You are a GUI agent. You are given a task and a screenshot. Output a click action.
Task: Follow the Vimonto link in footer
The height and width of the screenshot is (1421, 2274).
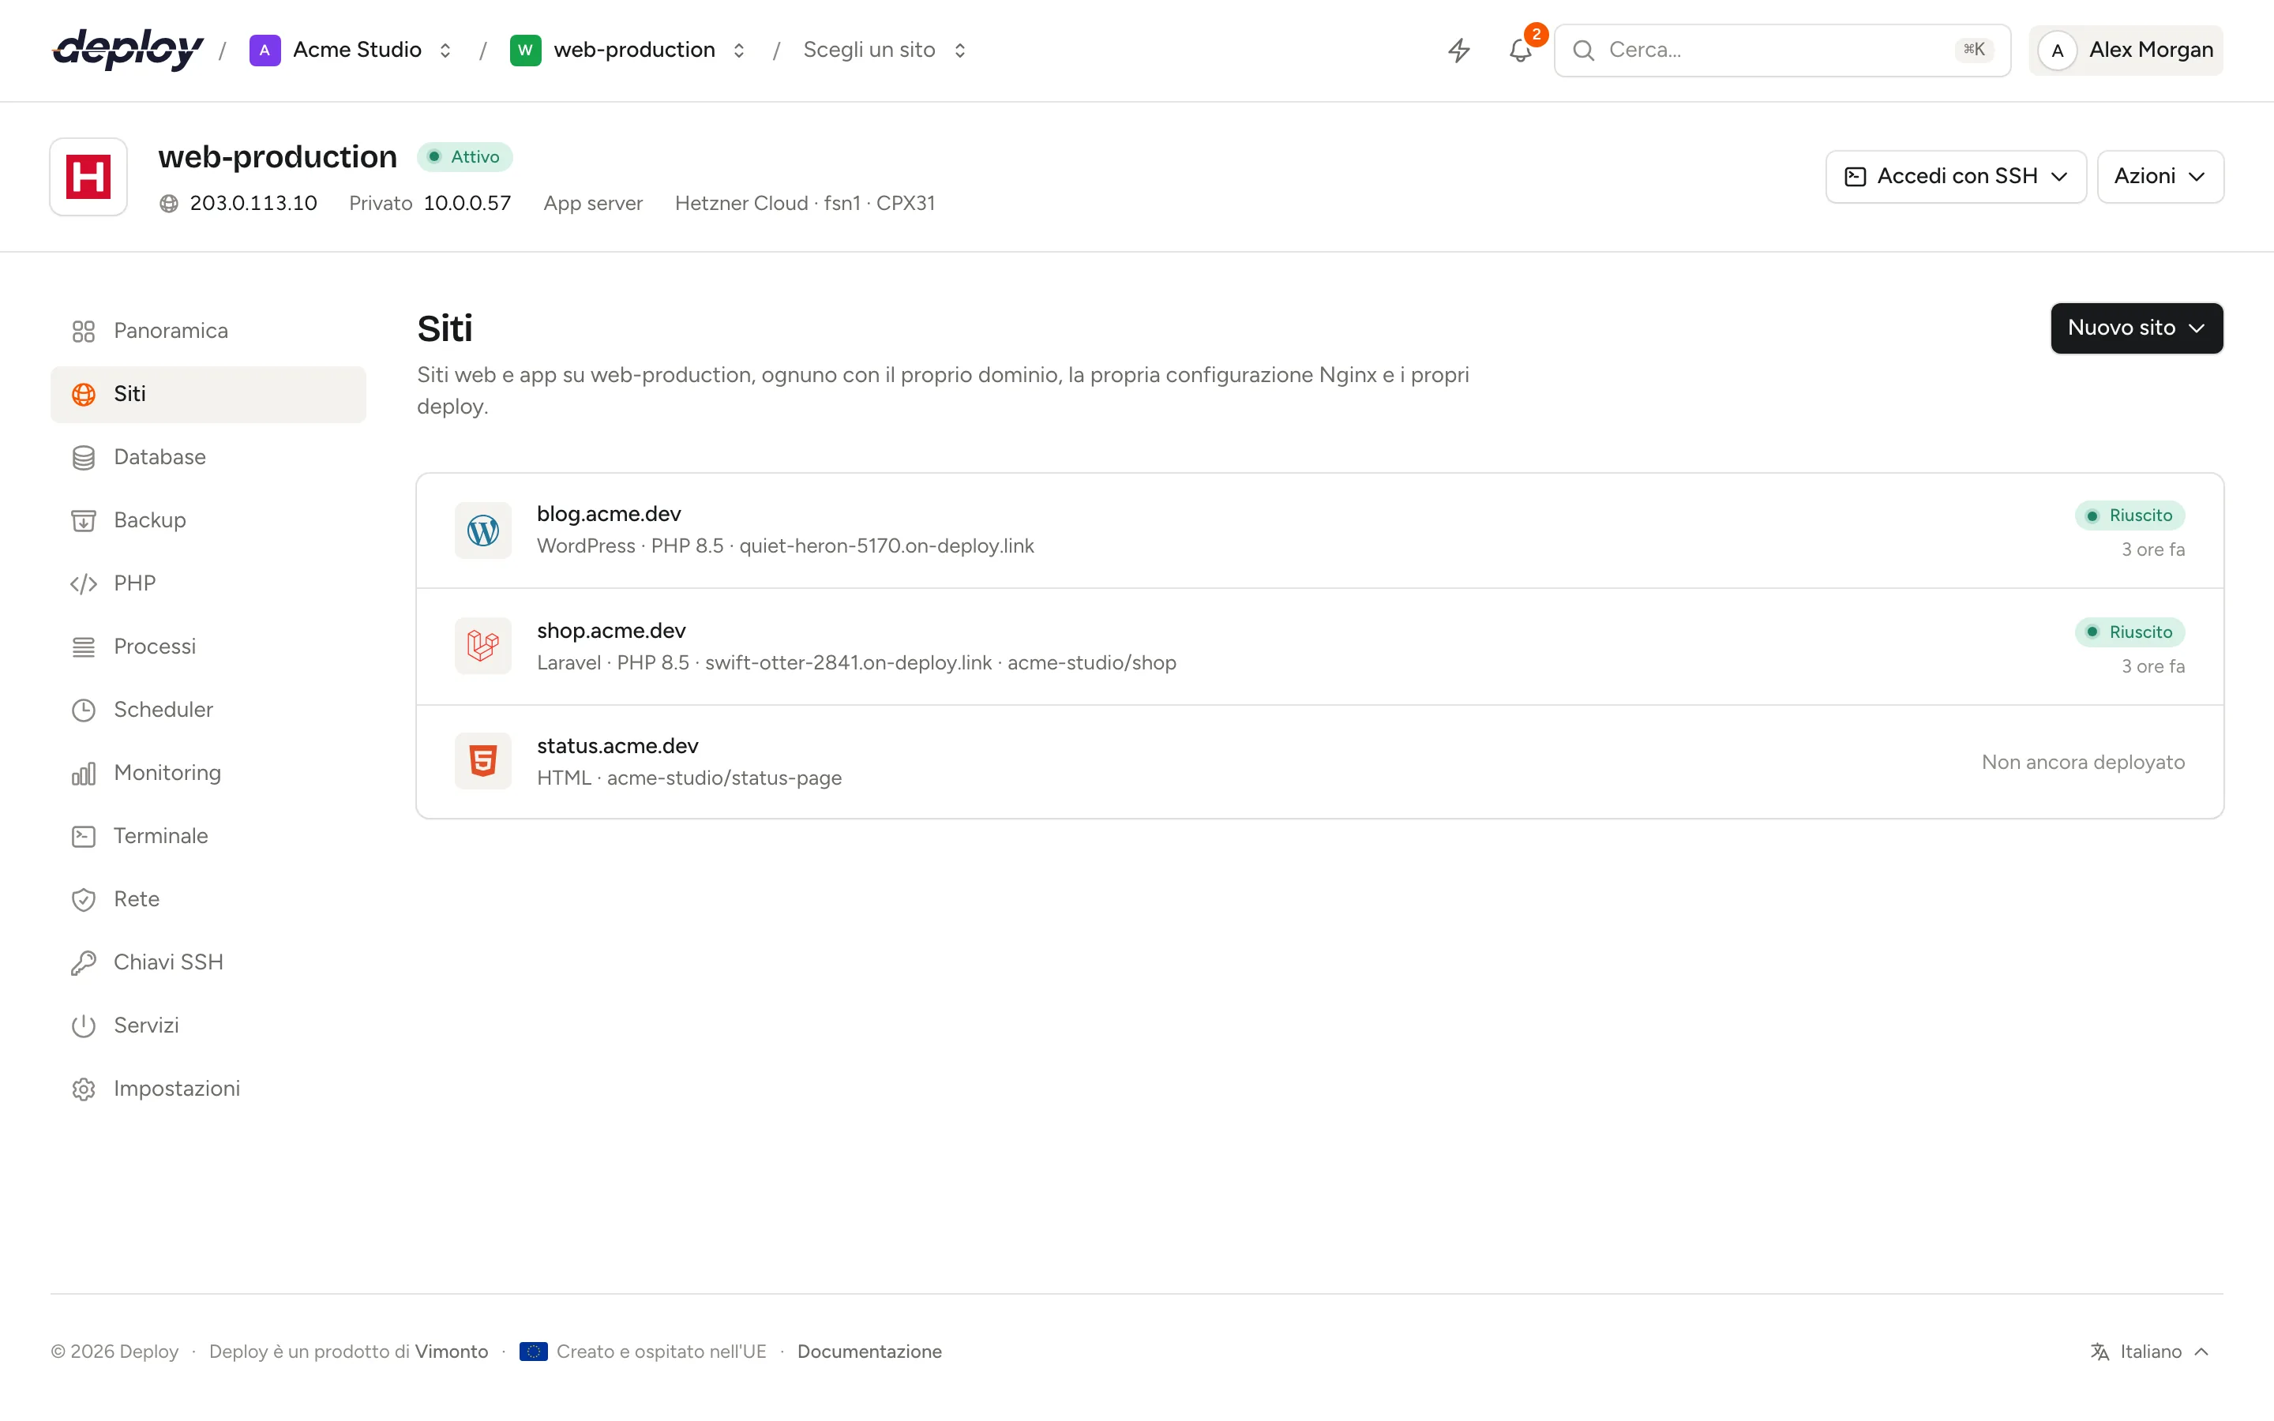click(x=451, y=1352)
